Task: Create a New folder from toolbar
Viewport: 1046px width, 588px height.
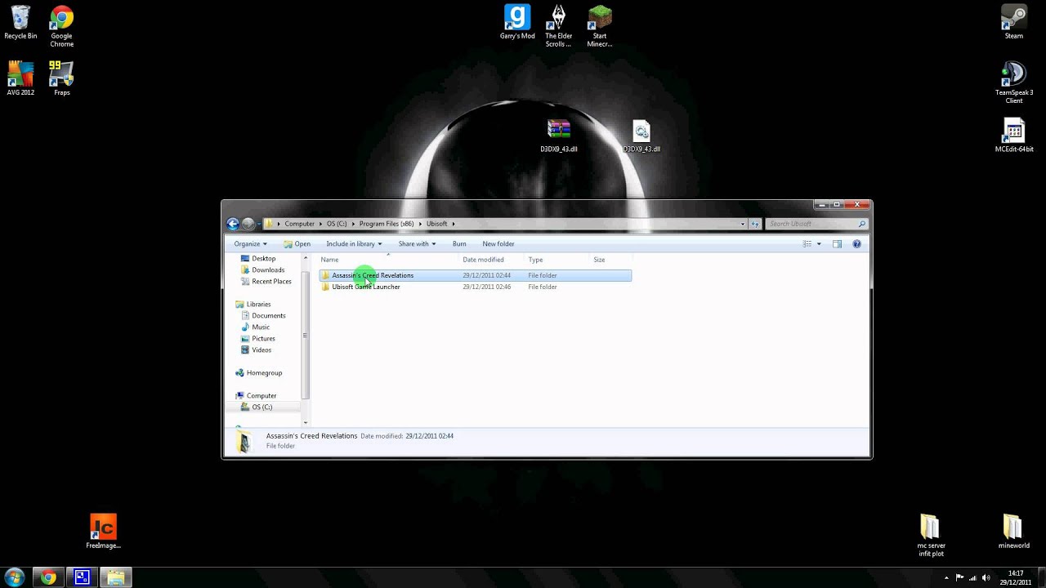Action: point(498,244)
